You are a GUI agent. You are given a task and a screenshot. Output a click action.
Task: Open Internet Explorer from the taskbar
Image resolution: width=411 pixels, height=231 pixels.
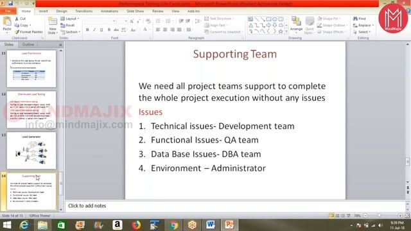24,225
